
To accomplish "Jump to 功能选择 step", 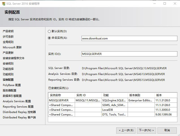I will (8, 69).
